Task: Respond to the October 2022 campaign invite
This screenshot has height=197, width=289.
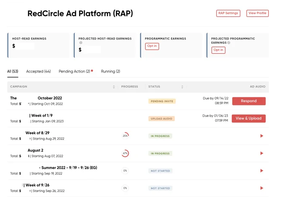Action: click(x=249, y=101)
